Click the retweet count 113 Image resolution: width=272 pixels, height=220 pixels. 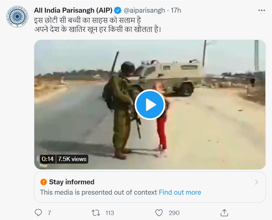point(109,213)
